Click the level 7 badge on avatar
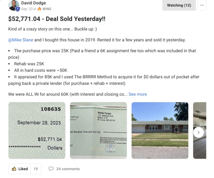This screenshot has width=214, height=178. pos(17,9)
